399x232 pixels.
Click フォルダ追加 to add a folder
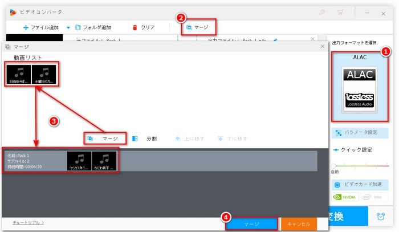pyautogui.click(x=94, y=27)
